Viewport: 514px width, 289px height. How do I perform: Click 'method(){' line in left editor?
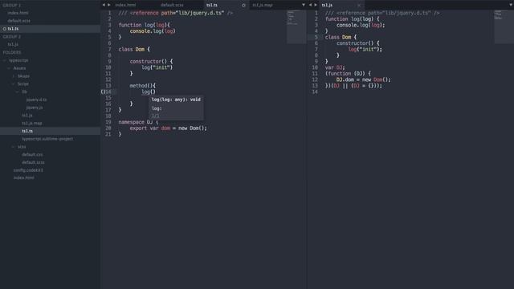click(143, 86)
